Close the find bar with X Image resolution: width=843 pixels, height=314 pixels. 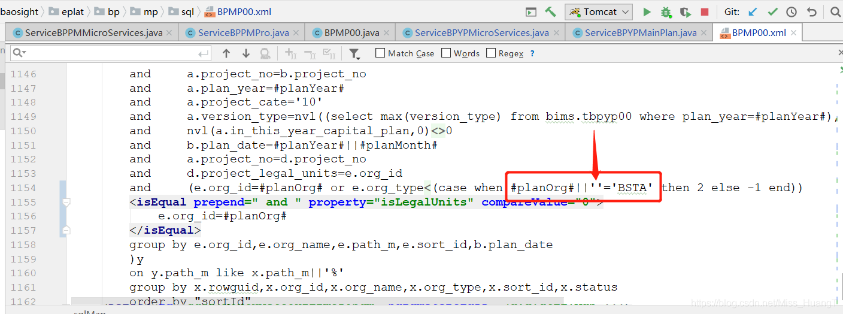[840, 53]
